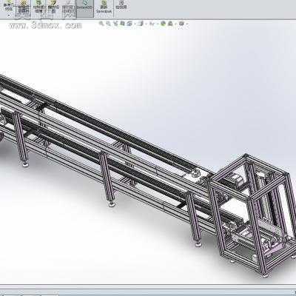Expand the Display Style dropdown arrow
The image size is (296, 296).
point(146,24)
